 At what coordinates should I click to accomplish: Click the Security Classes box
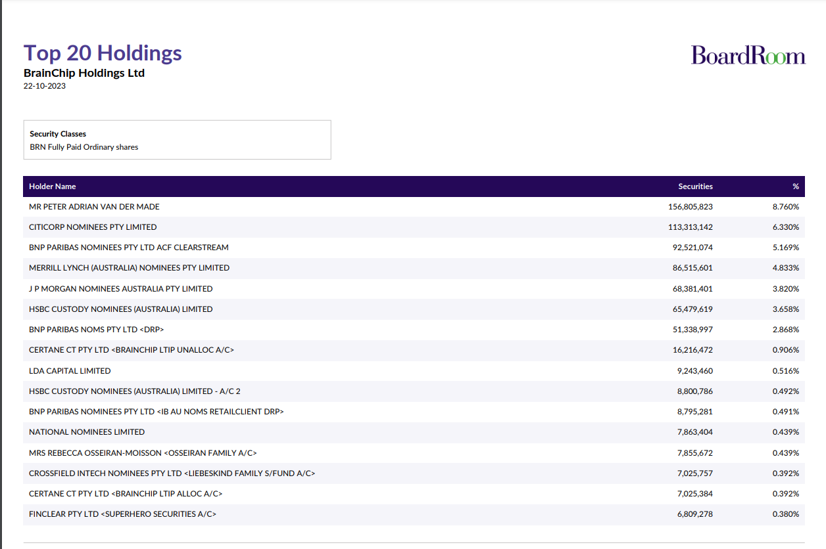(177, 140)
